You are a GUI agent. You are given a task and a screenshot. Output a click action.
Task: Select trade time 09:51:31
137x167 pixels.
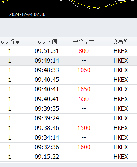point(47,51)
